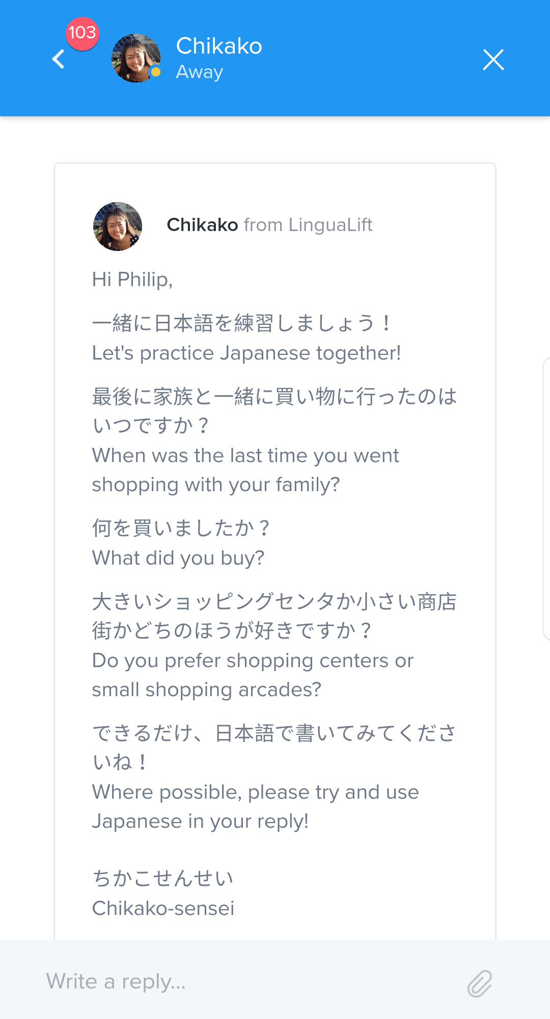Click the yellow away status dot
Viewport: 550px width, 1019px height.
[156, 72]
